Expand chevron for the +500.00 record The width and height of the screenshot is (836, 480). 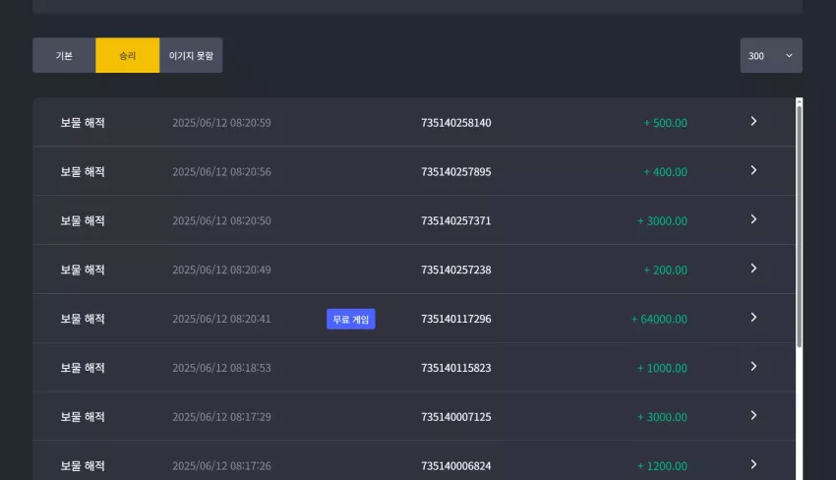(753, 122)
